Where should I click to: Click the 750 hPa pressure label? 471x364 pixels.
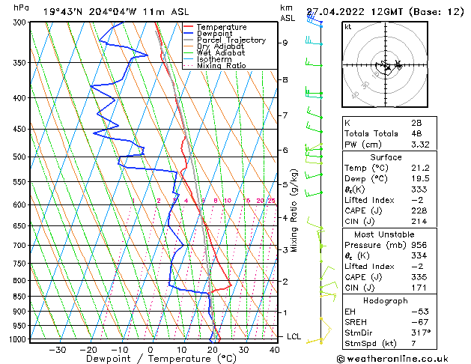[21, 264]
